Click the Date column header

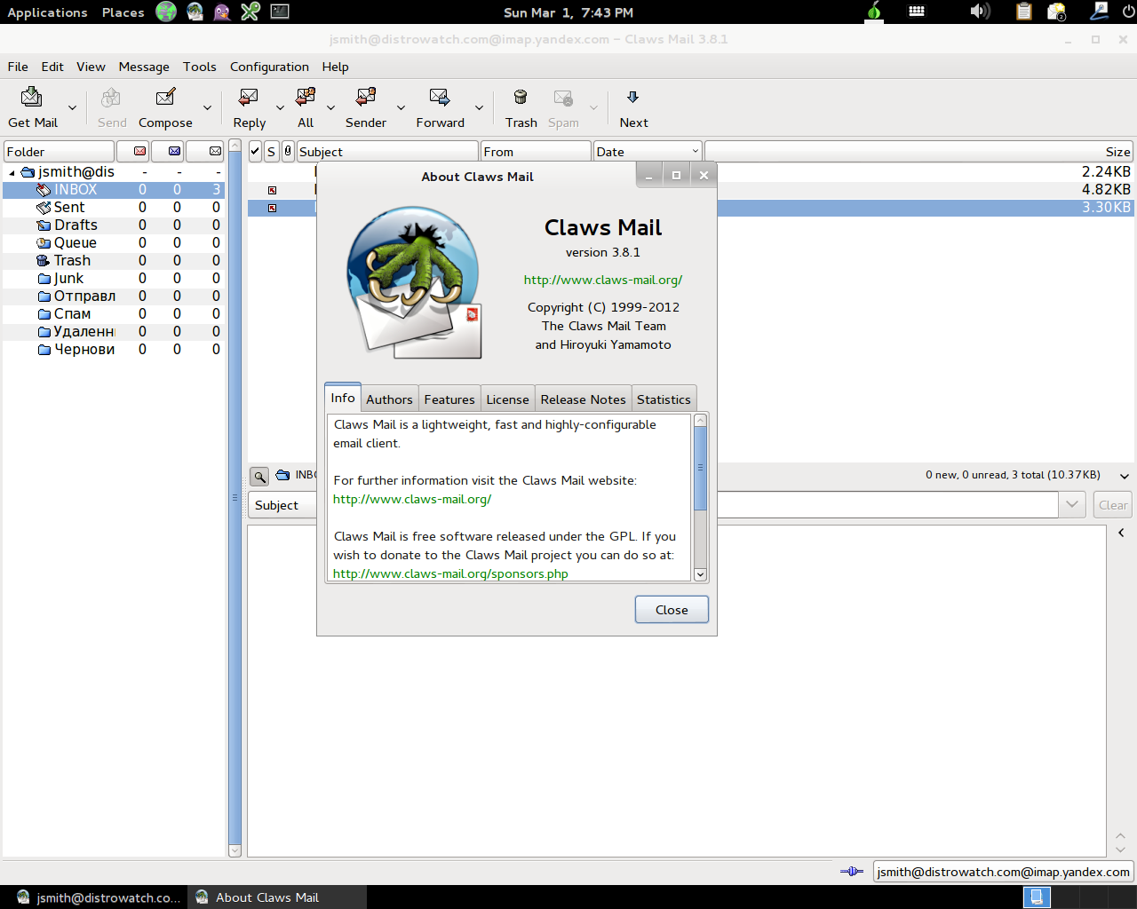coord(648,151)
